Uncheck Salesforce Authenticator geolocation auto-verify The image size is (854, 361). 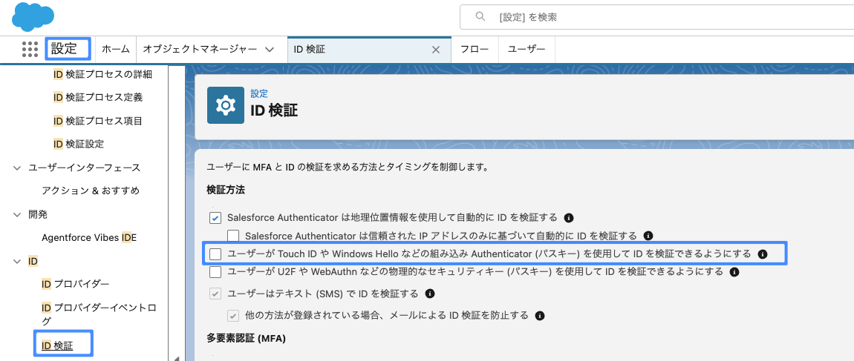(215, 218)
